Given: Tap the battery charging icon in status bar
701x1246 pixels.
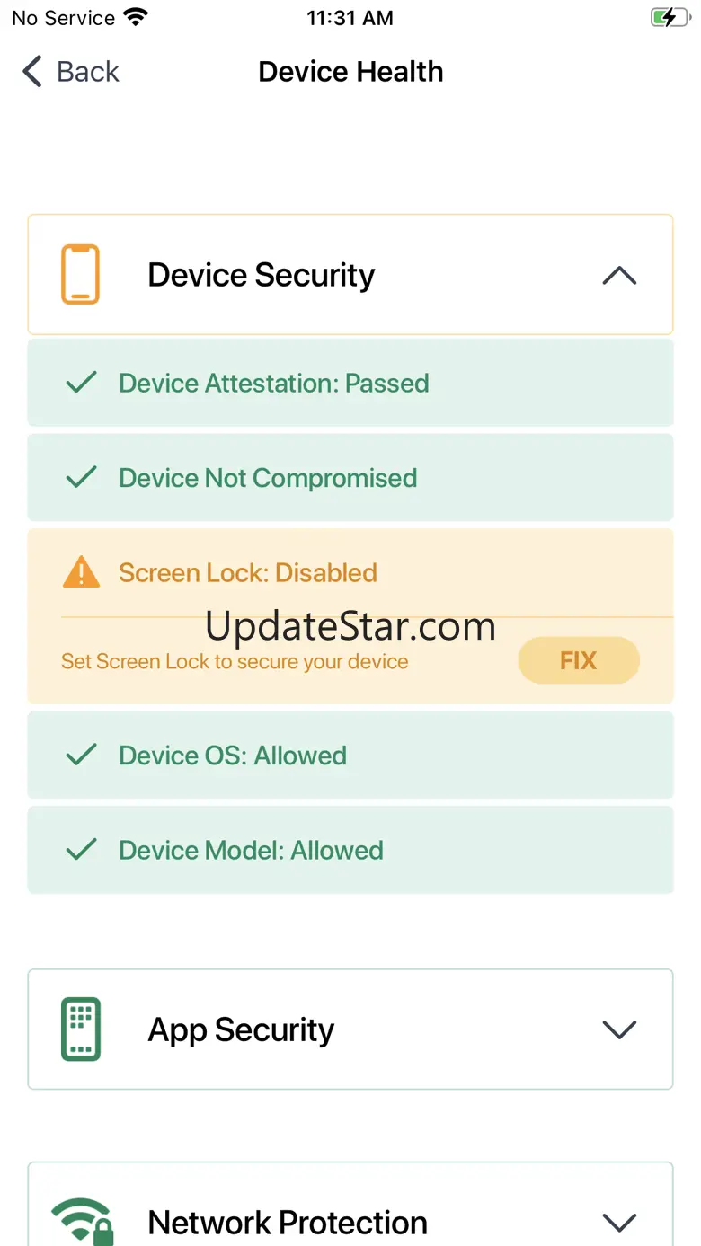Looking at the screenshot, I should pos(670,18).
